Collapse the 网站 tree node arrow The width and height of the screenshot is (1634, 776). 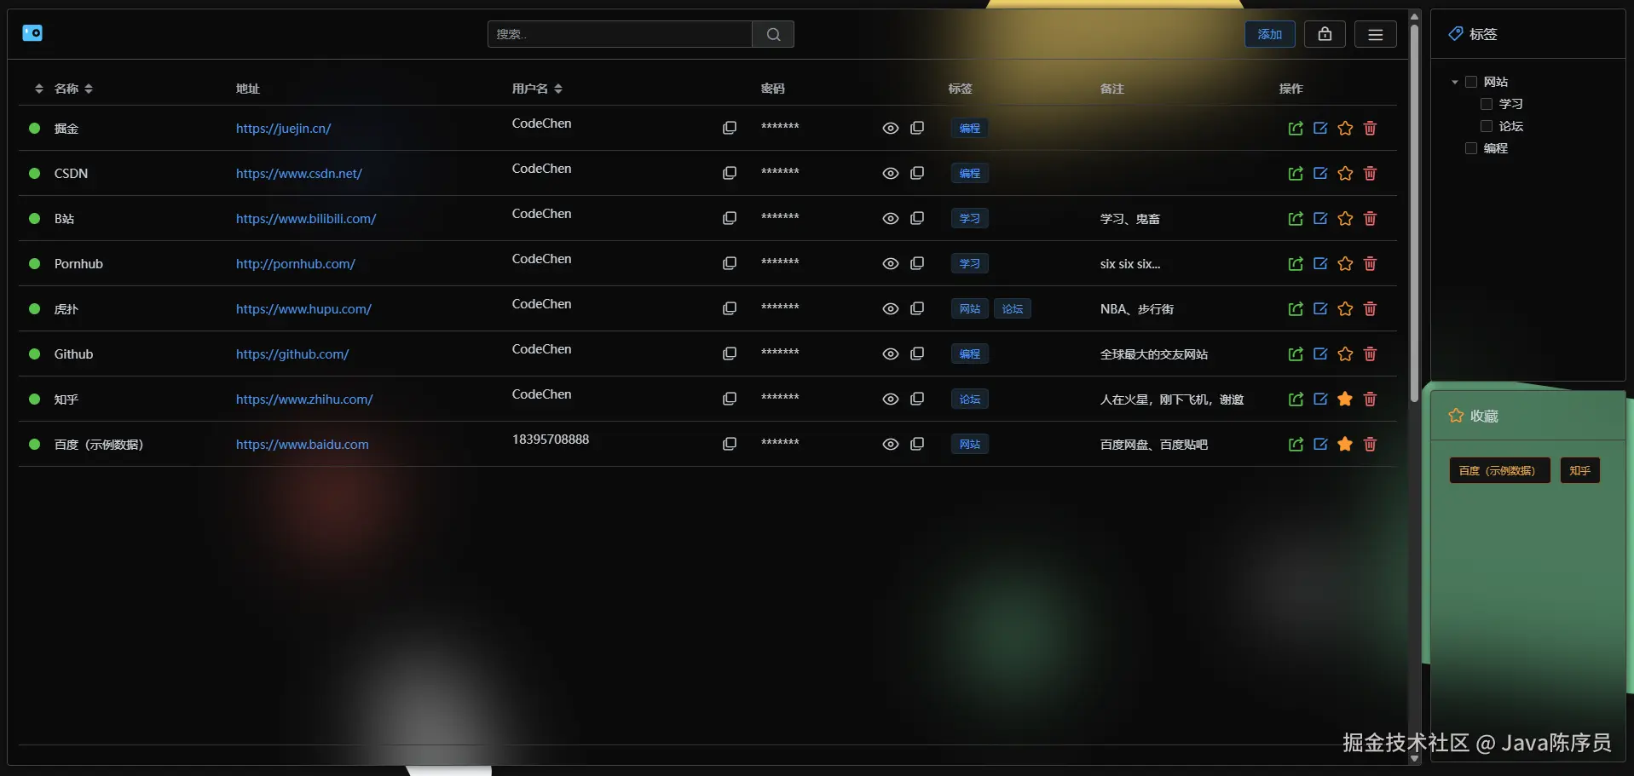point(1454,82)
